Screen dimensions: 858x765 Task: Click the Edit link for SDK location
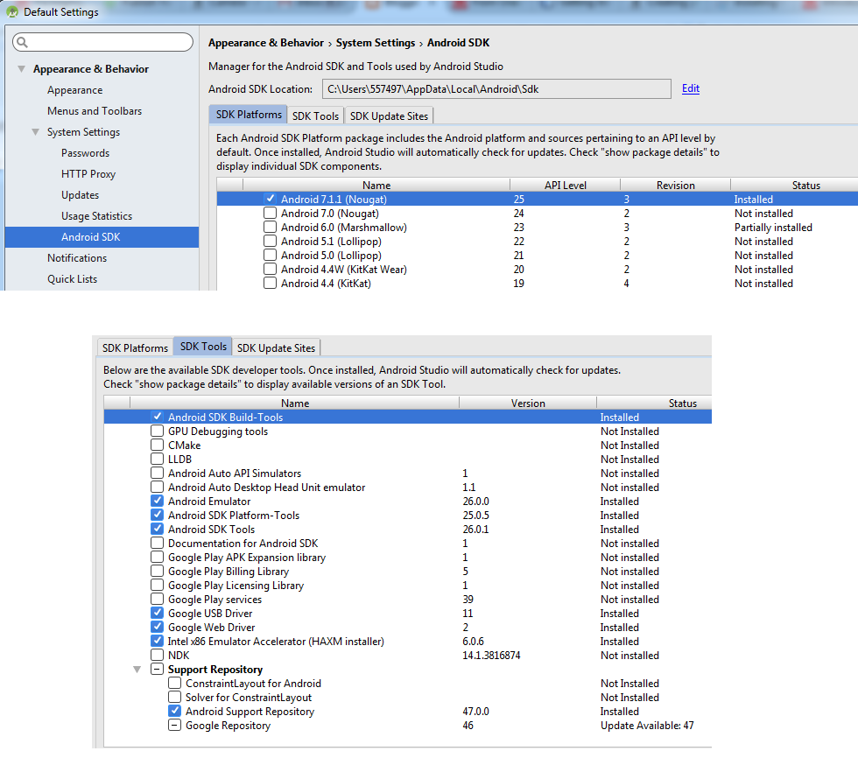coord(691,88)
